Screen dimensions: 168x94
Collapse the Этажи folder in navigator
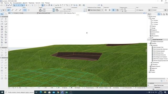coord(149,19)
